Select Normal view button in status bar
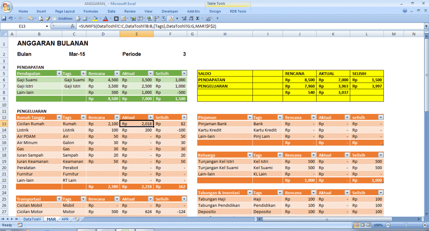The width and height of the screenshot is (429, 231). tap(357, 225)
